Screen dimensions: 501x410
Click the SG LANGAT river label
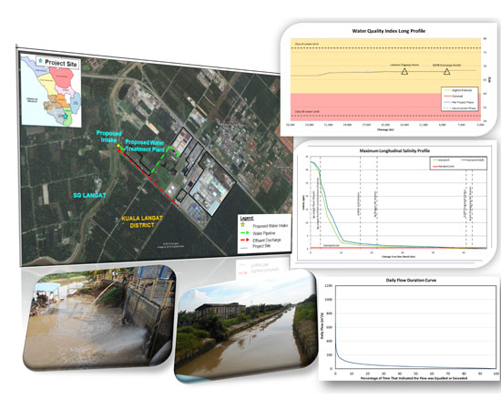89,195
